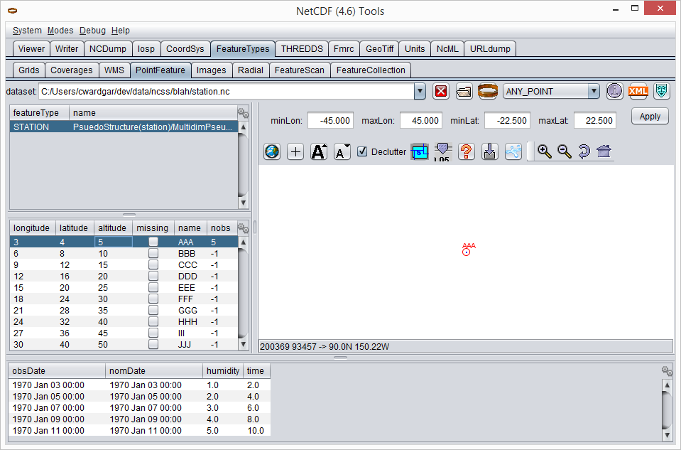Click the home view reset icon
Viewport: 681px width, 450px height.
[x=604, y=151]
